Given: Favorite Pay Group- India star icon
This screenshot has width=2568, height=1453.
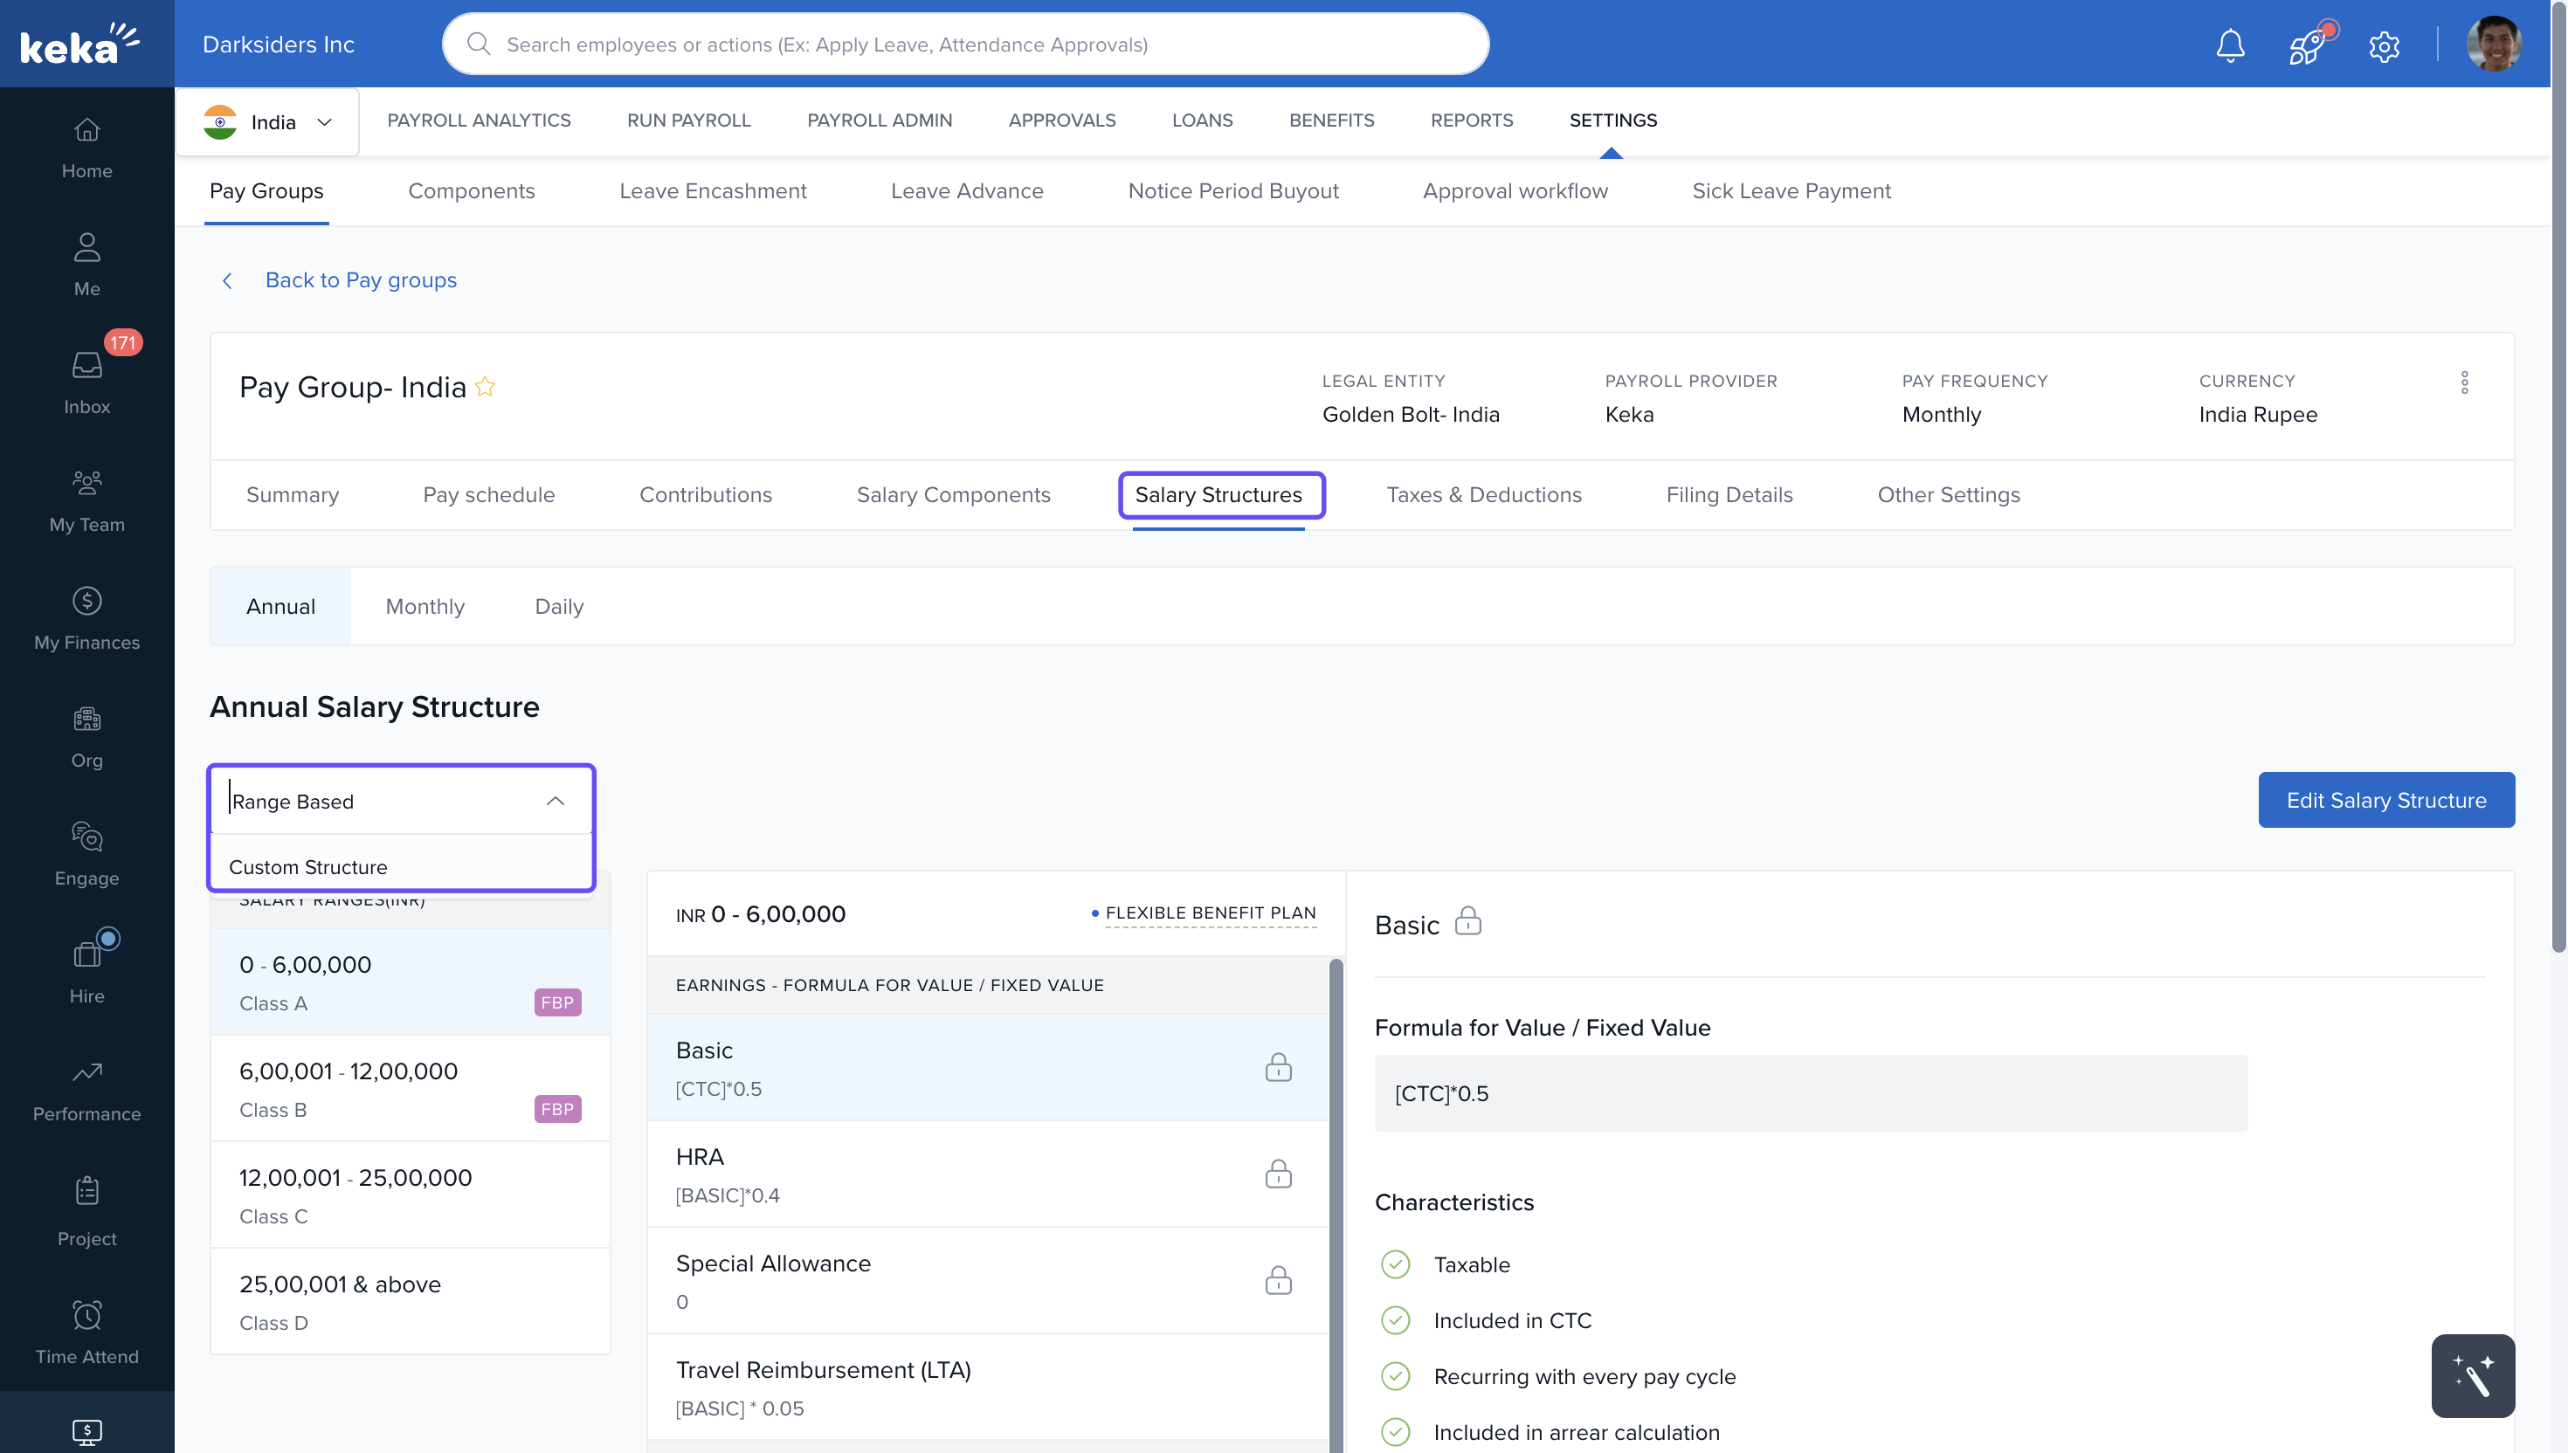Looking at the screenshot, I should pyautogui.click(x=485, y=386).
